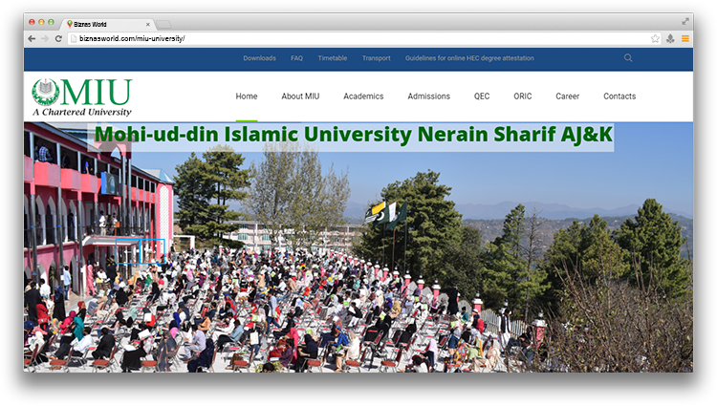This screenshot has width=717, height=406.
Task: Open the Downloads link
Action: [259, 58]
